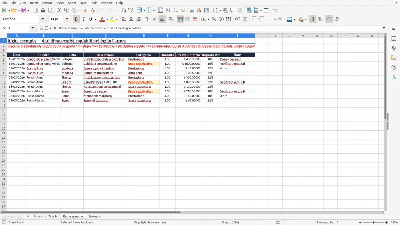This screenshot has height=225, width=400.
Task: Open Find & Replace magnifier icon
Action: [x=123, y=10]
